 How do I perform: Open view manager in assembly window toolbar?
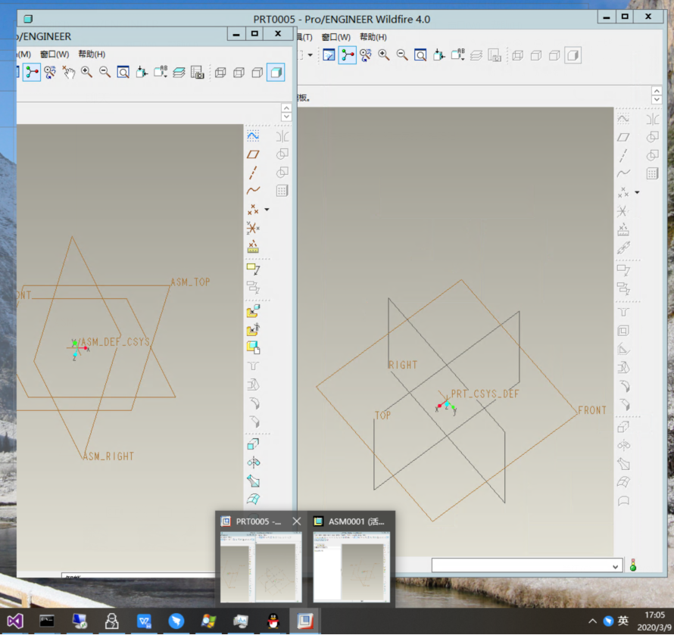click(198, 72)
